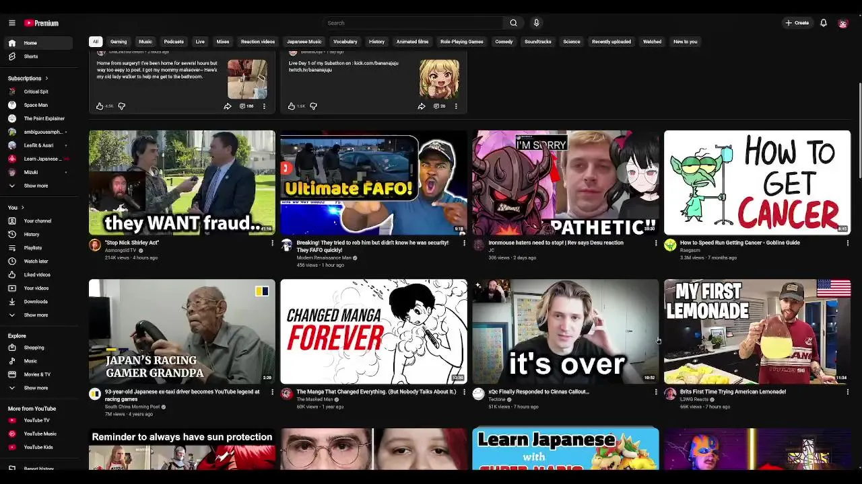Open Shopping under Explore
Viewport: 862px width, 484px height.
(37, 348)
